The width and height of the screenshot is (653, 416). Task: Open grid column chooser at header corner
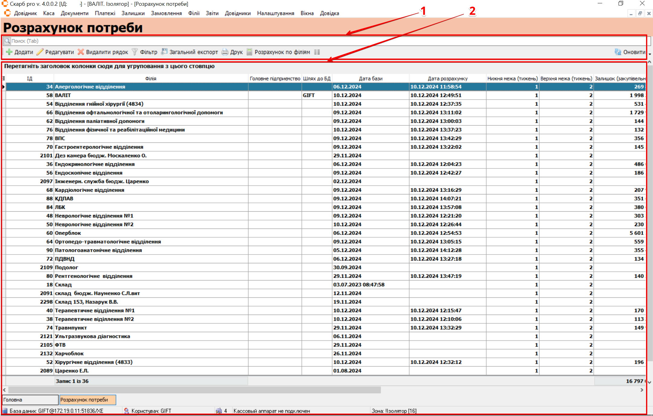4,78
